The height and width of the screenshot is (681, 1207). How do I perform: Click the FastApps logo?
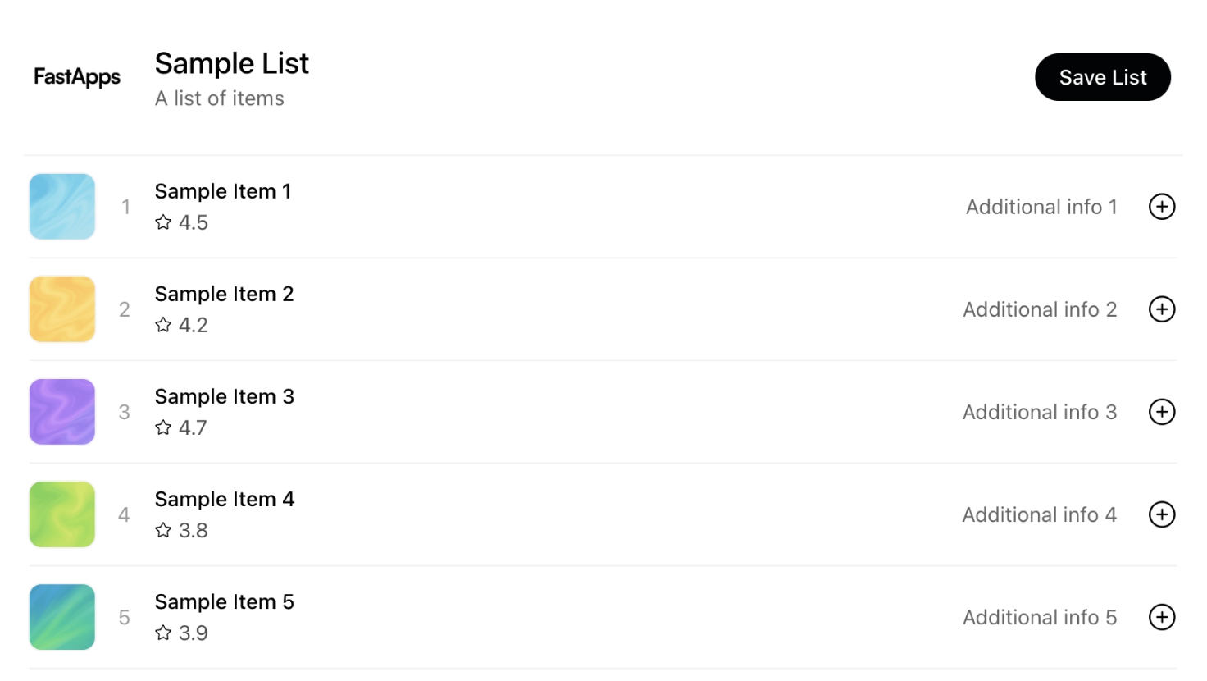(x=76, y=76)
